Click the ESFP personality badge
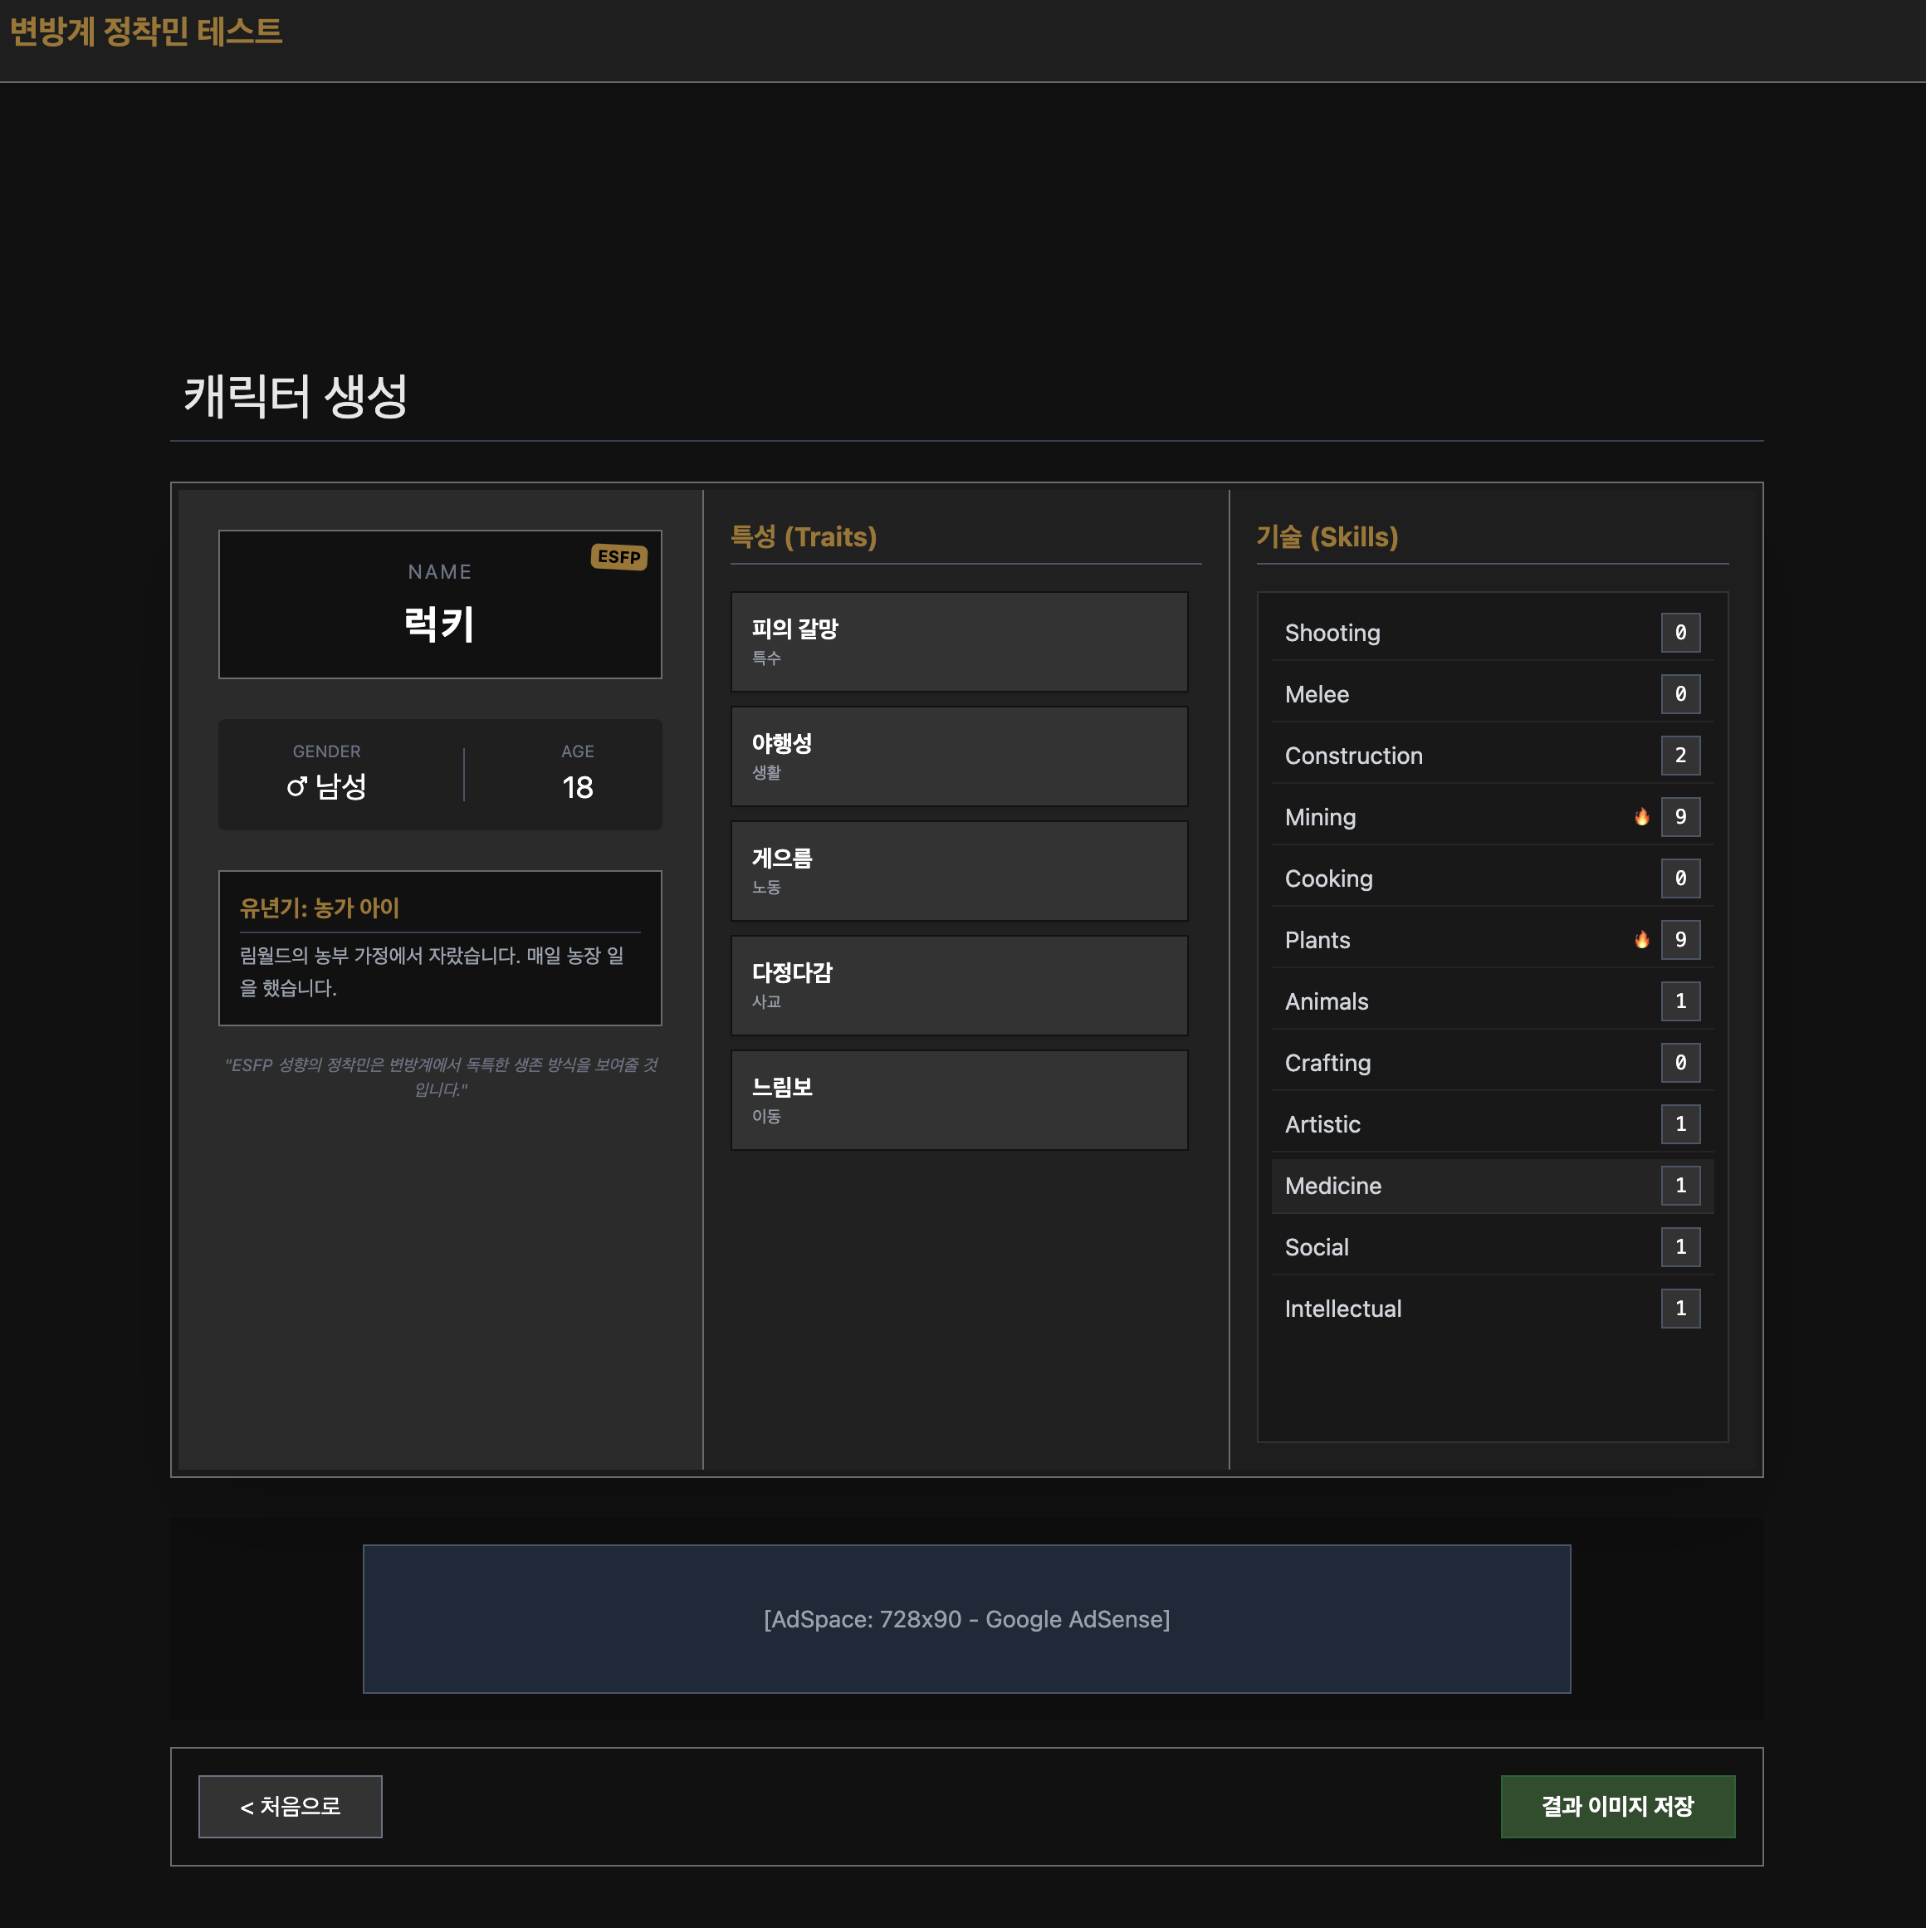The image size is (1926, 1928). coord(618,557)
